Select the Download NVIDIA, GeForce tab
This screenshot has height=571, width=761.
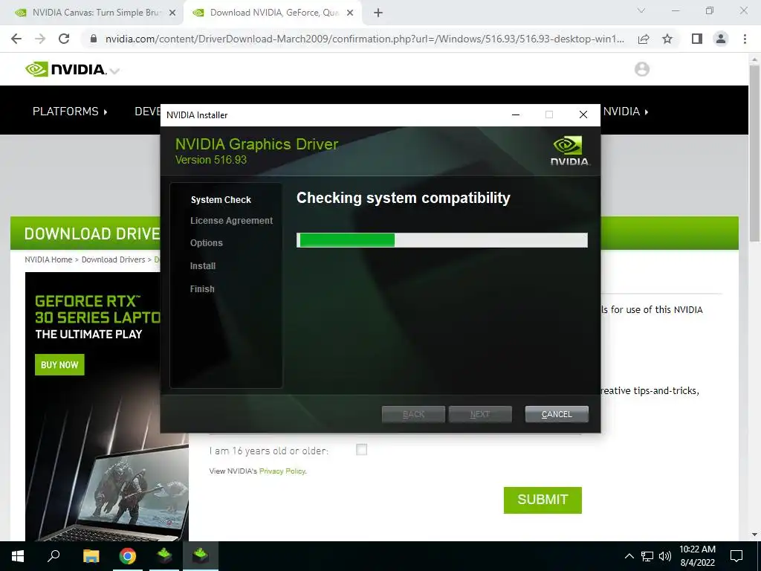[x=272, y=13]
